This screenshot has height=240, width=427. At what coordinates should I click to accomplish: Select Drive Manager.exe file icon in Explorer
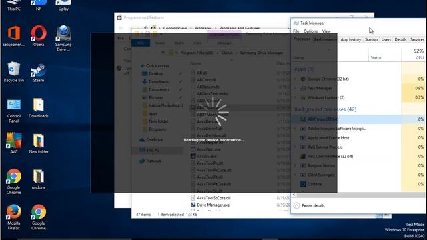point(193,205)
